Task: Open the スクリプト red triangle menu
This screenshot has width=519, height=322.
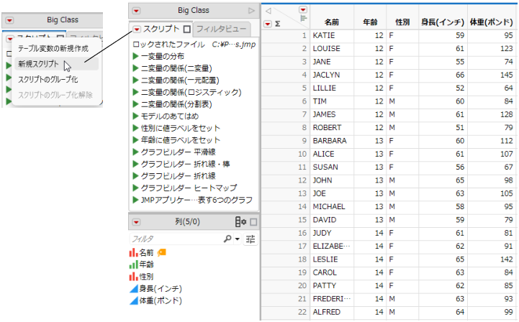Action: [137, 29]
